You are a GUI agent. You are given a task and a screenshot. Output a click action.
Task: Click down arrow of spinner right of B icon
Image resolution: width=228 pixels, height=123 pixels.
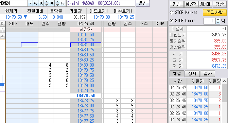(x=47, y=5)
